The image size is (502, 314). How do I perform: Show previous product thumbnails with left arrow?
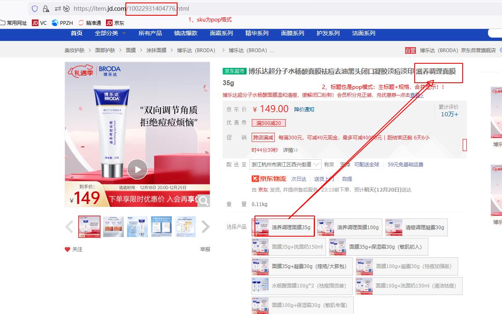69,227
